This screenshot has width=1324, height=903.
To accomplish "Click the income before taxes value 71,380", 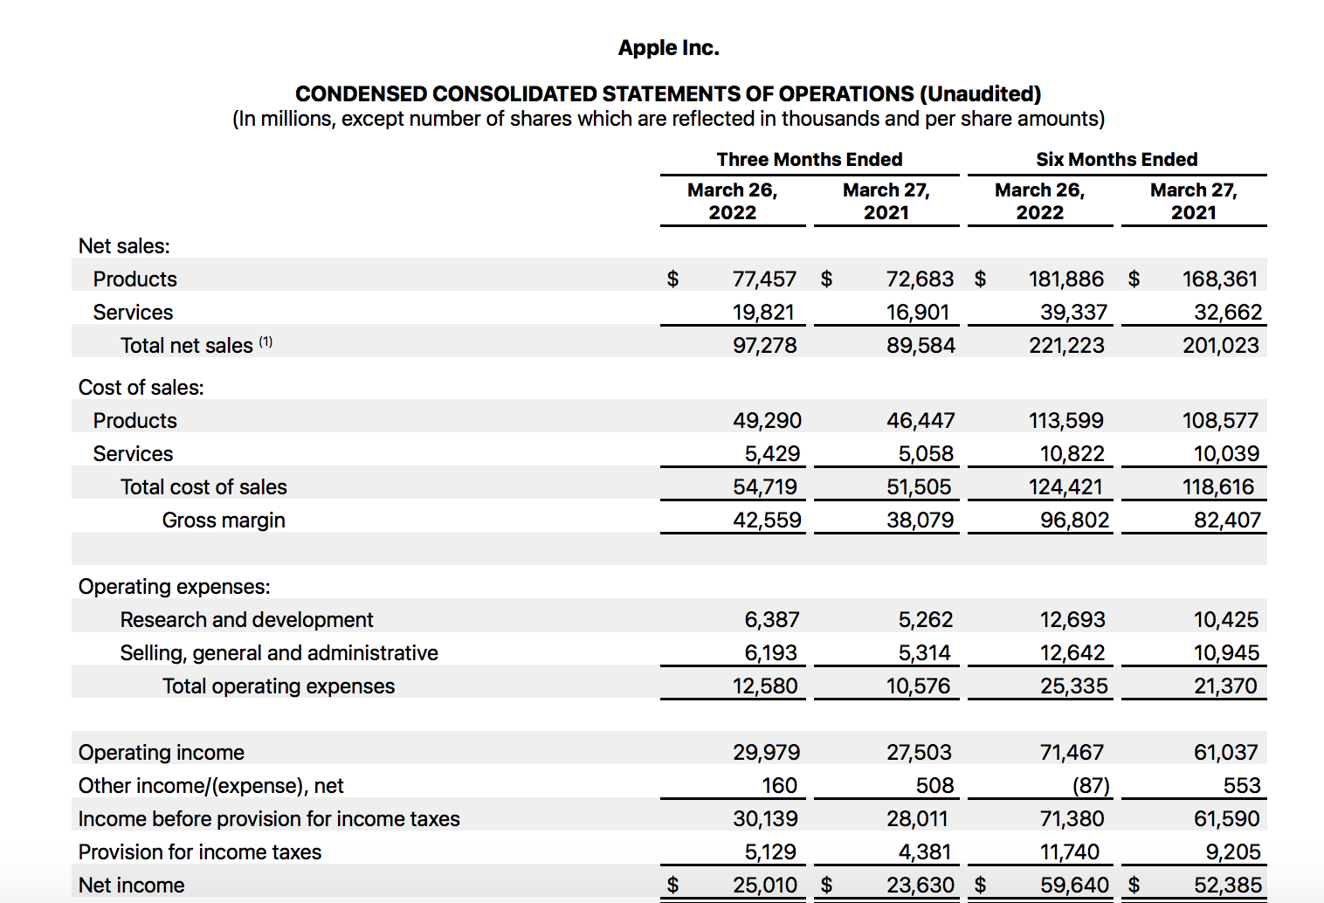I will (1072, 819).
